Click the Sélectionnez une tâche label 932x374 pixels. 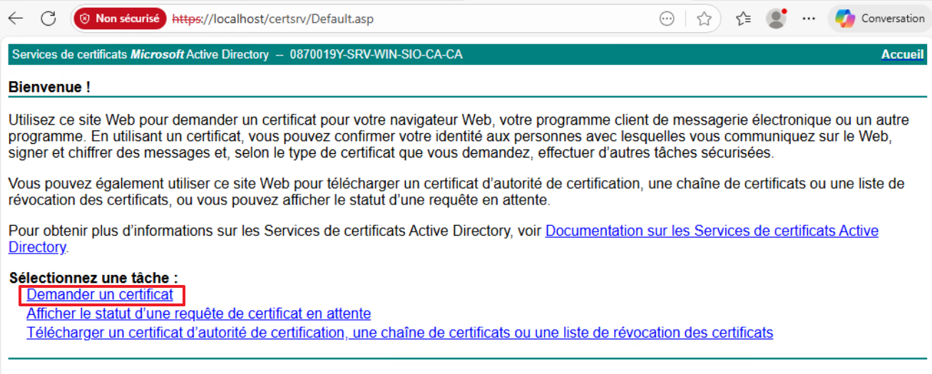(93, 277)
